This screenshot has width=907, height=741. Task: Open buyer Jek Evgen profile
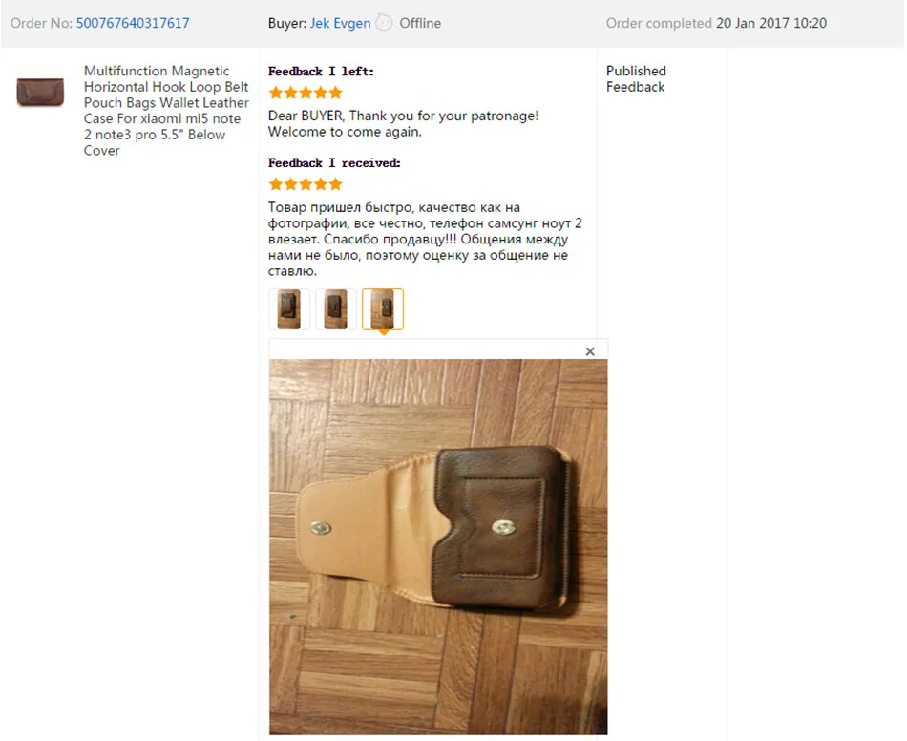340,23
